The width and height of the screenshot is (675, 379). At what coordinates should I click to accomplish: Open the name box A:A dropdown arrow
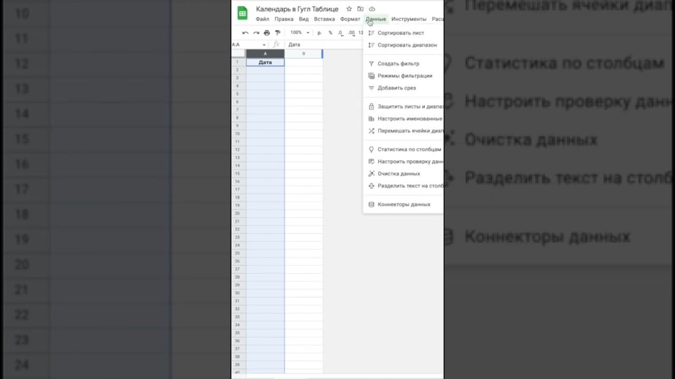[264, 45]
